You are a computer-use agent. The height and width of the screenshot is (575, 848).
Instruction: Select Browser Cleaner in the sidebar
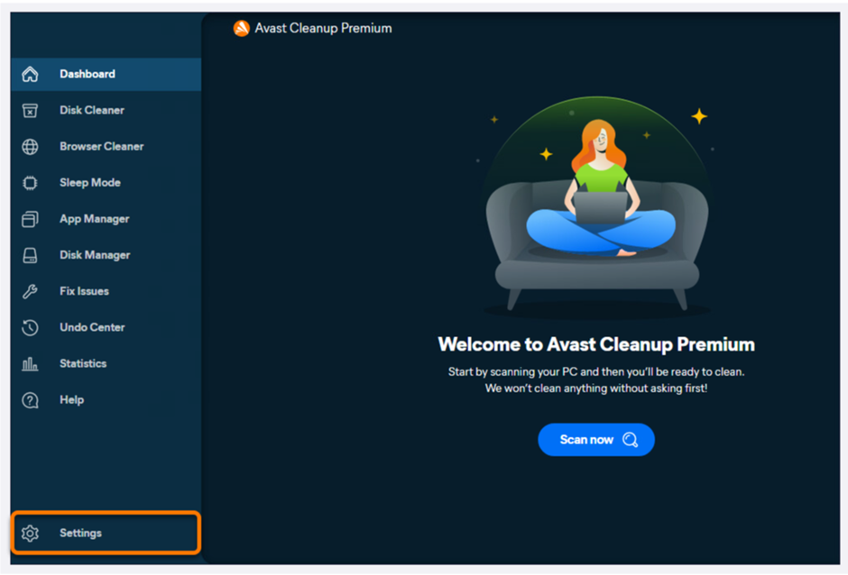click(x=106, y=146)
